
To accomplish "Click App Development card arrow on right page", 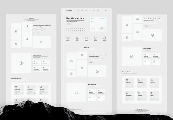I will pos(133,100).
